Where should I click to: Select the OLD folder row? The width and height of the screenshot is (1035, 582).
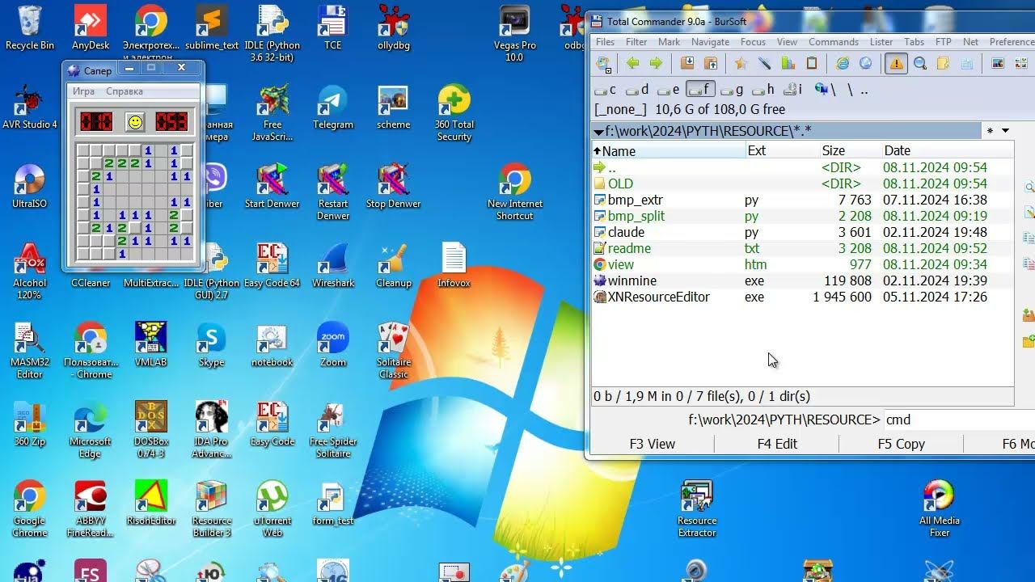coord(802,183)
